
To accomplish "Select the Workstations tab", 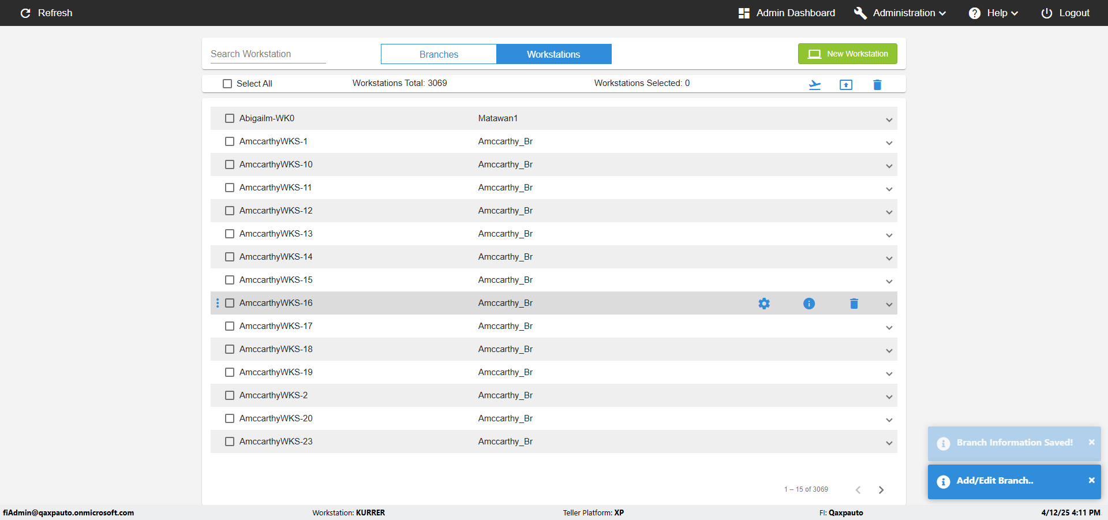I will click(x=553, y=54).
